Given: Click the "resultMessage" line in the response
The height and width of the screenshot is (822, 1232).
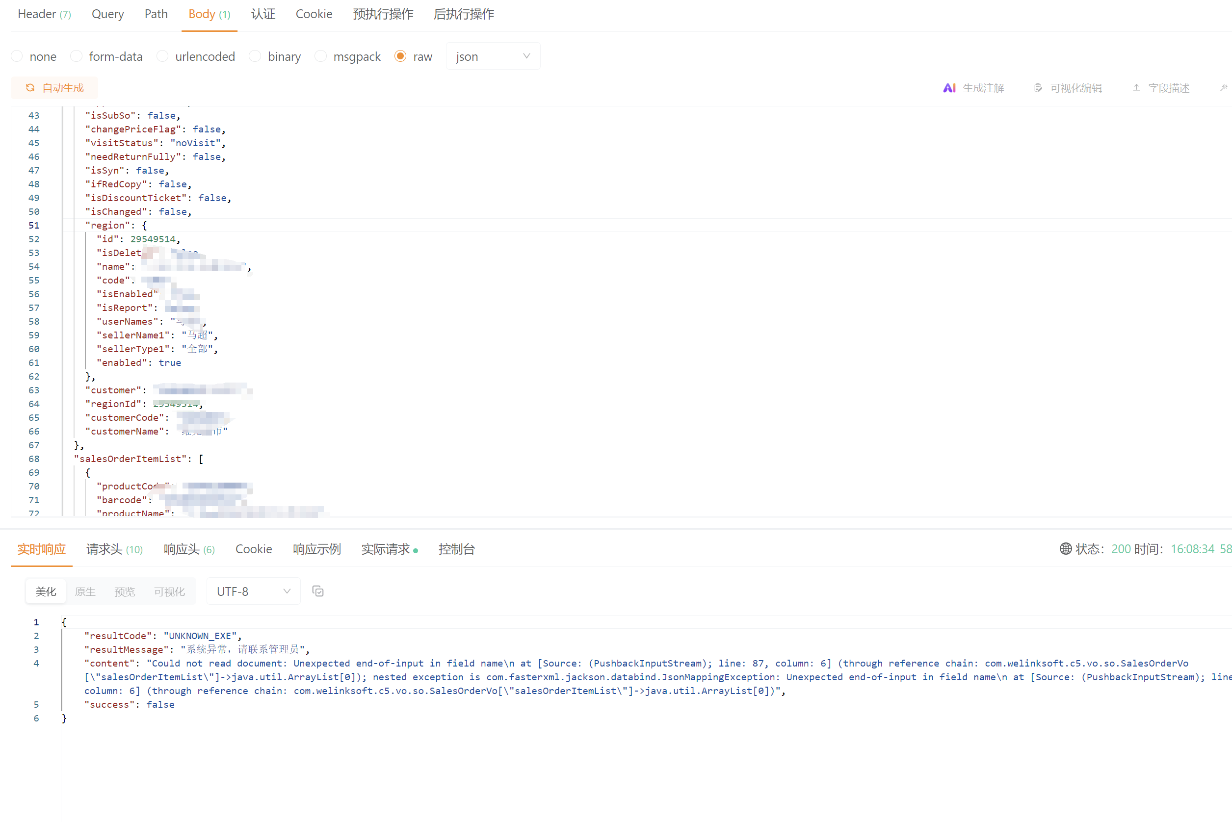Looking at the screenshot, I should pyautogui.click(x=197, y=649).
